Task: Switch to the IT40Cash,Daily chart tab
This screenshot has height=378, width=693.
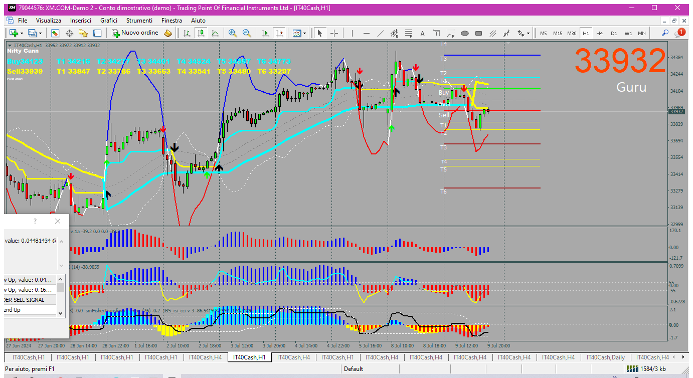Action: [606, 357]
